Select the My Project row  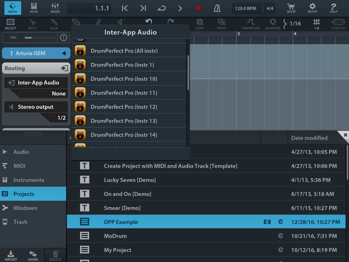pos(206,250)
